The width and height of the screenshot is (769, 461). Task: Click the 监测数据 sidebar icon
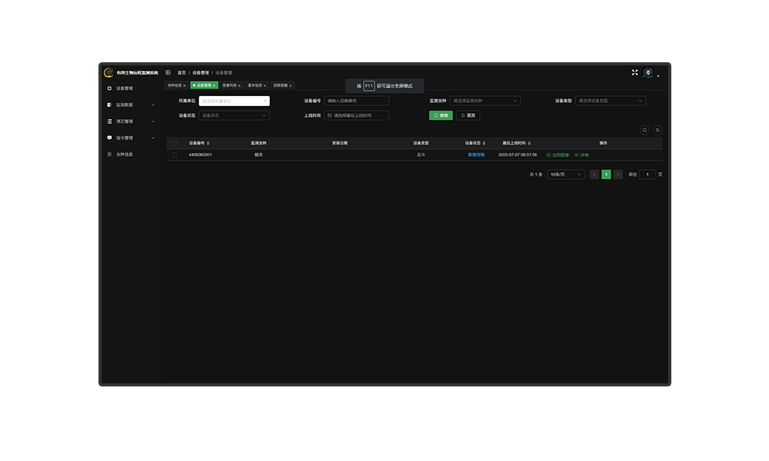point(109,104)
